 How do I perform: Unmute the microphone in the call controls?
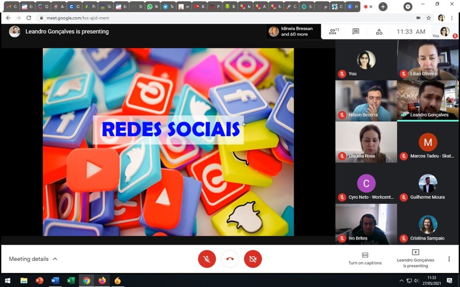207,259
